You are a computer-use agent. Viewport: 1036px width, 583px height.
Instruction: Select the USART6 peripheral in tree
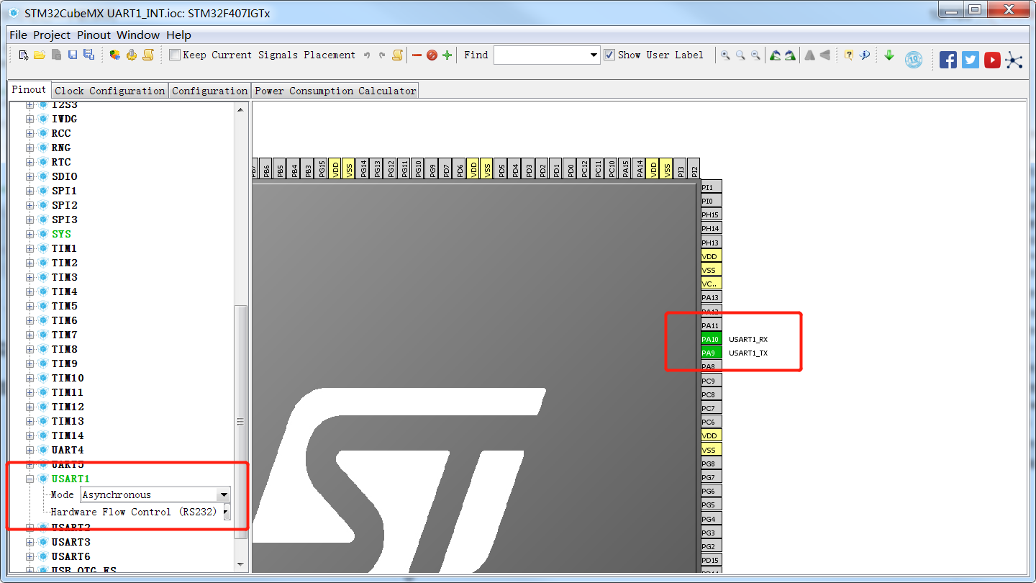(71, 556)
